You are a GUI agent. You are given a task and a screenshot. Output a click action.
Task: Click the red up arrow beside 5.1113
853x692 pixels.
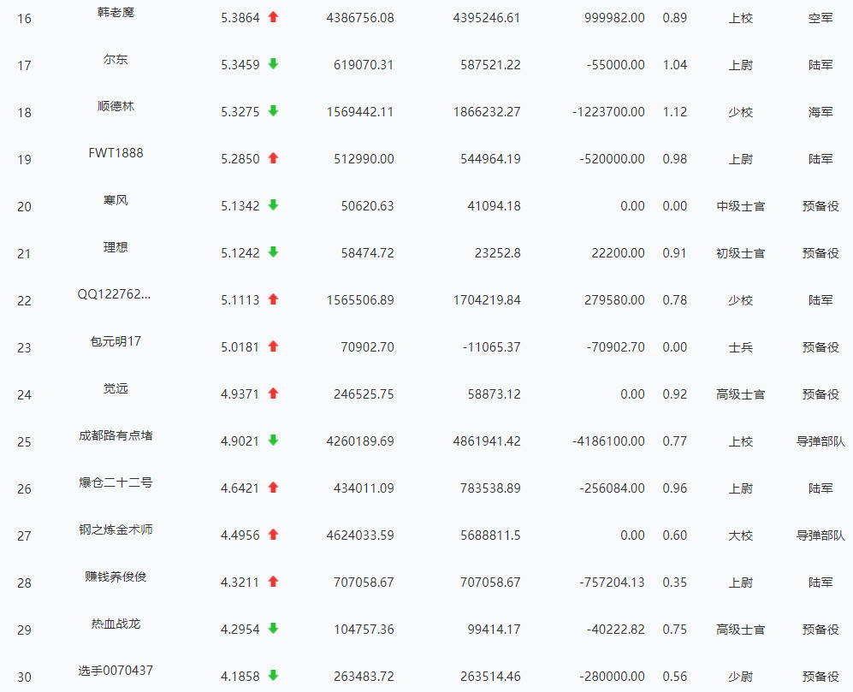[x=273, y=299]
